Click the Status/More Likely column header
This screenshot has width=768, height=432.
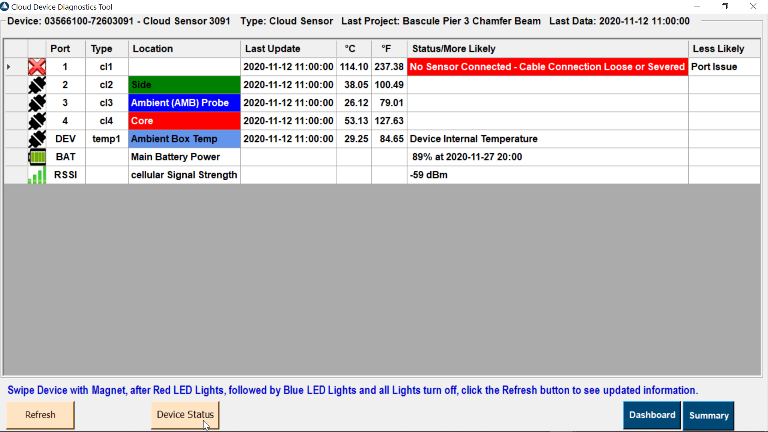coord(548,49)
